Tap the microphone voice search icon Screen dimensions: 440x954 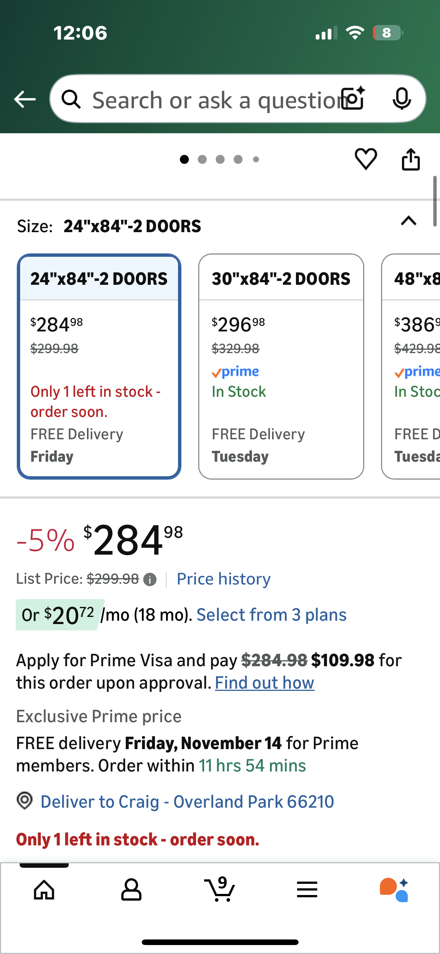(x=402, y=99)
